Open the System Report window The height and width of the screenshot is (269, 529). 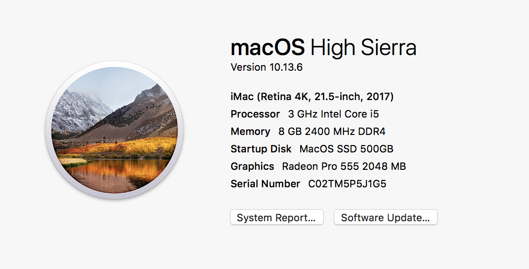(x=276, y=218)
